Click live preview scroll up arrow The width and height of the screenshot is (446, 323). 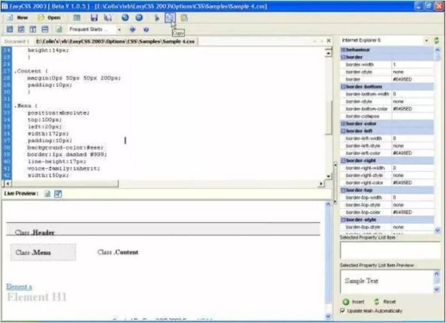[328, 204]
